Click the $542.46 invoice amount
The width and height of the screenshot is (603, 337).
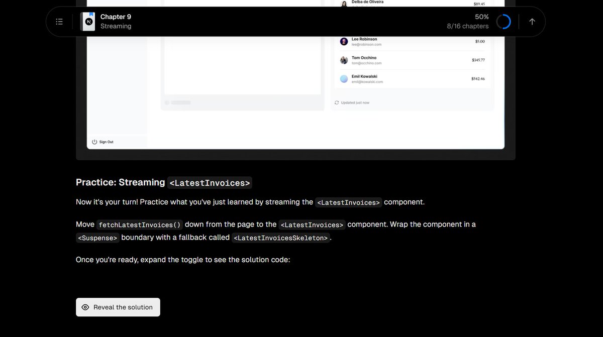tap(478, 79)
